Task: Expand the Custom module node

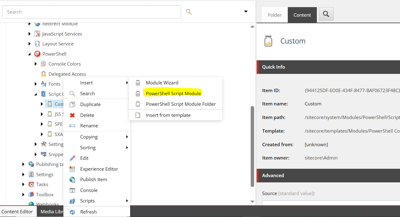Action: [x=42, y=104]
